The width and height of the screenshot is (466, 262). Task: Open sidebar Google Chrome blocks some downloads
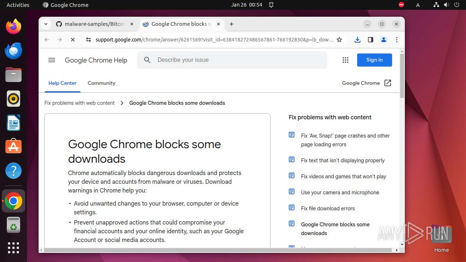point(335,229)
